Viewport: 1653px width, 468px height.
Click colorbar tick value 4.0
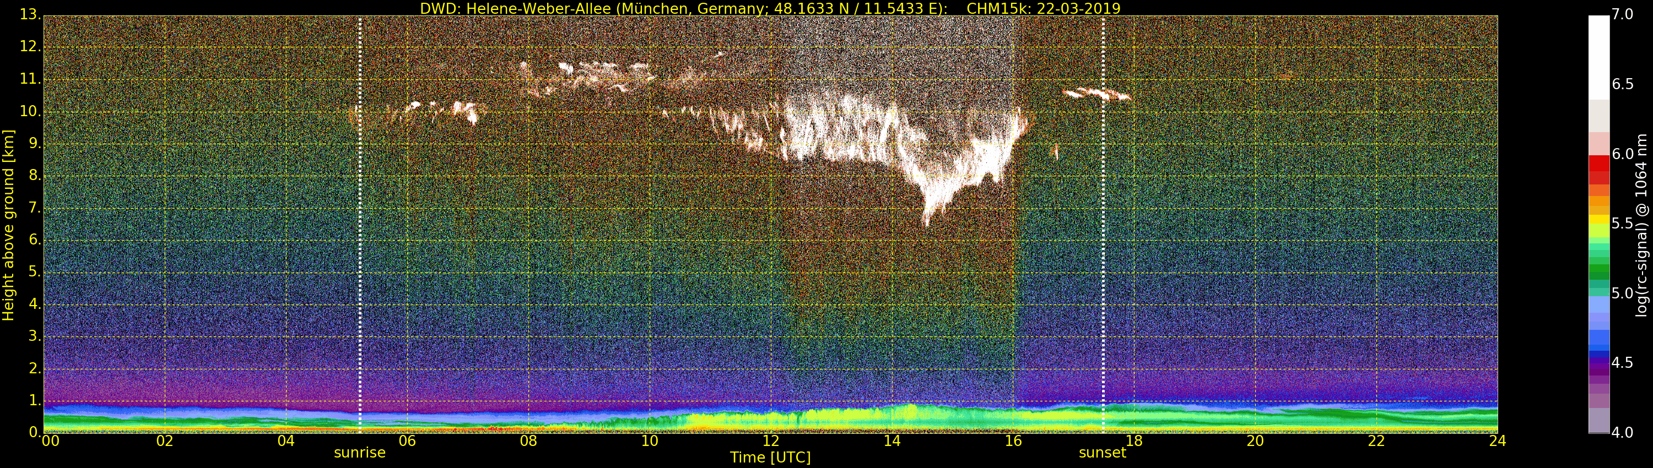tap(1623, 433)
